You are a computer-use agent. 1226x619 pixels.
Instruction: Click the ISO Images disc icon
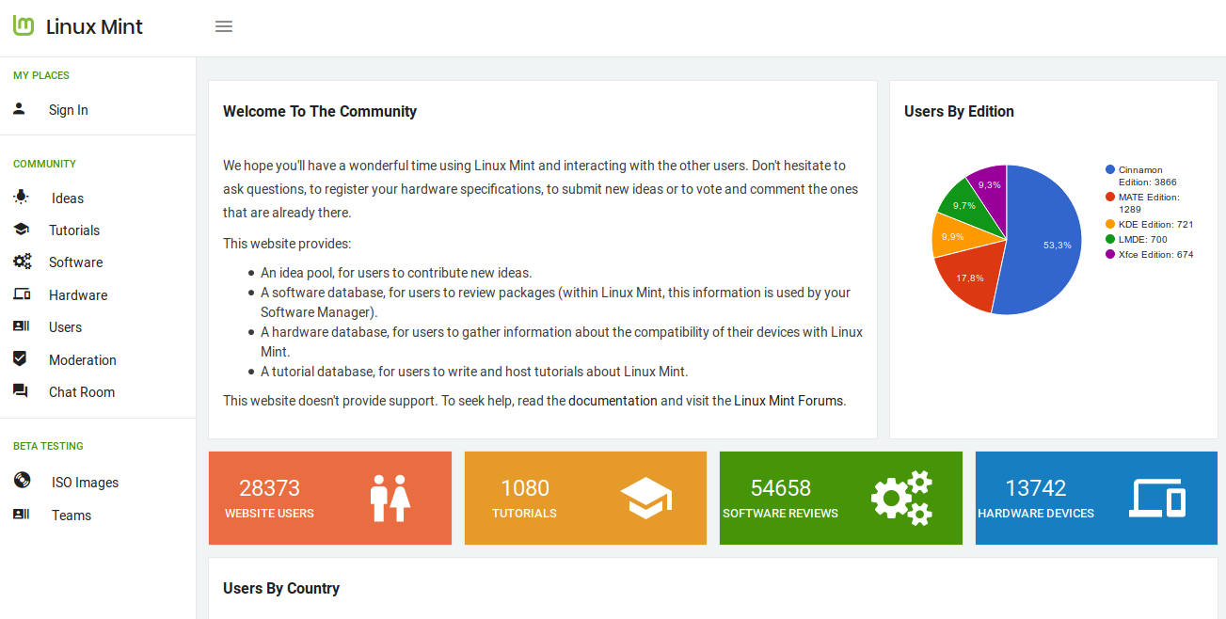pos(22,481)
